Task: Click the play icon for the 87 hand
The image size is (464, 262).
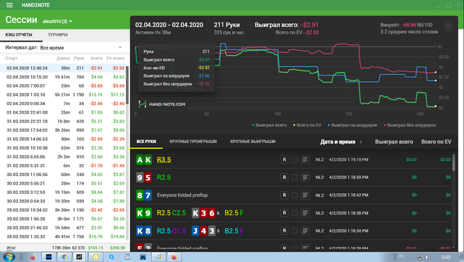Action: pyautogui.click(x=295, y=195)
